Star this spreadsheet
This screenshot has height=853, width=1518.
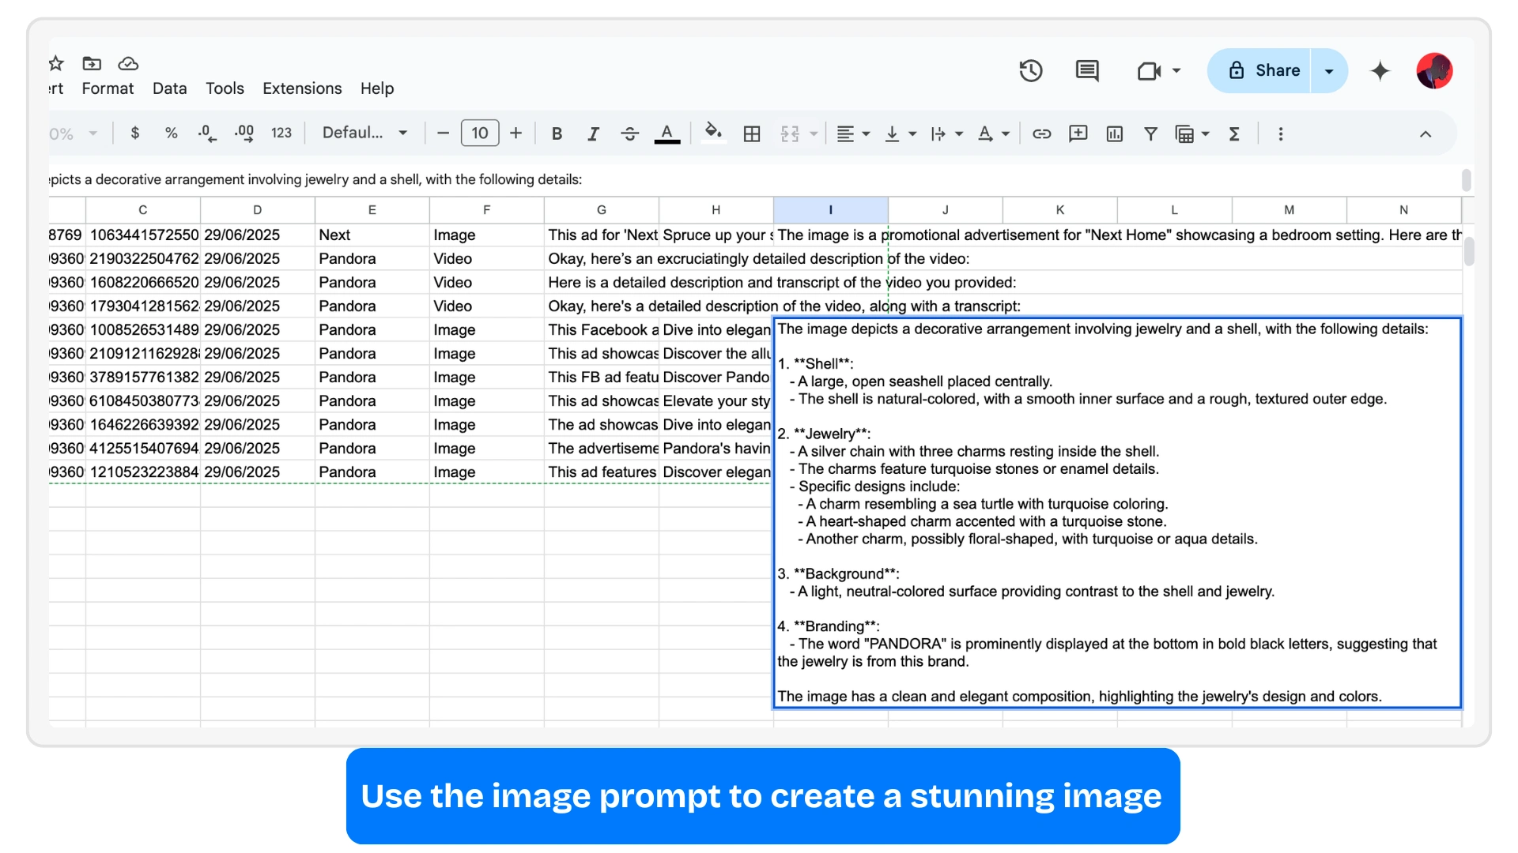click(56, 63)
